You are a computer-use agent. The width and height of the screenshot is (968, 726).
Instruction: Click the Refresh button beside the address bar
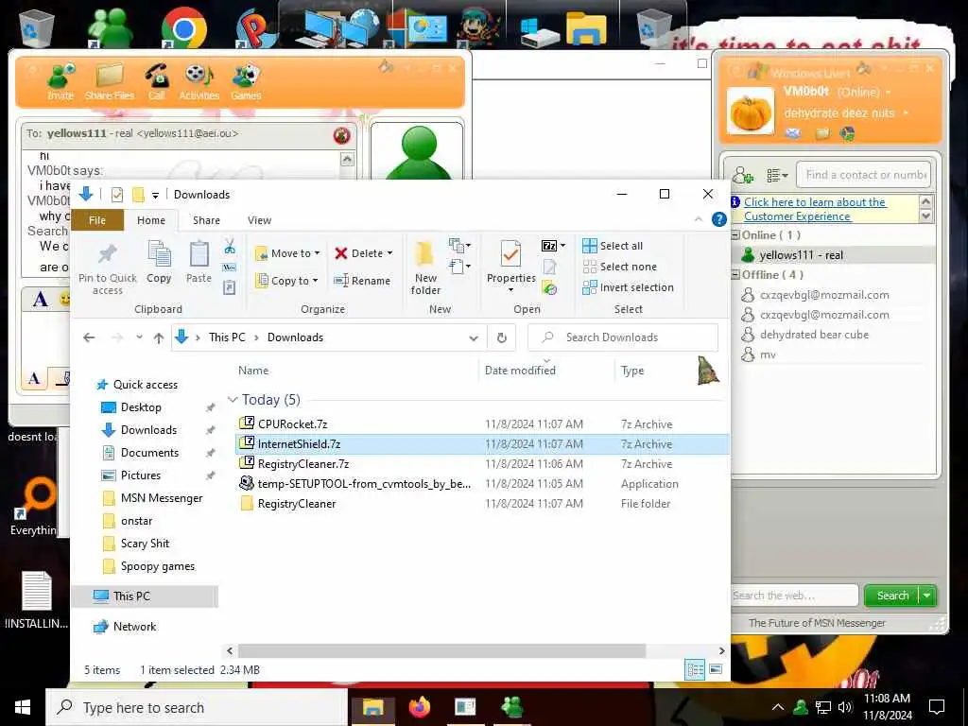(x=502, y=337)
